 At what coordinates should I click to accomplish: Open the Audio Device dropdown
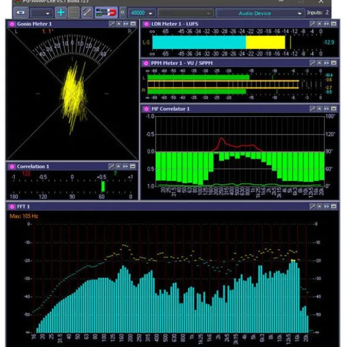260,13
